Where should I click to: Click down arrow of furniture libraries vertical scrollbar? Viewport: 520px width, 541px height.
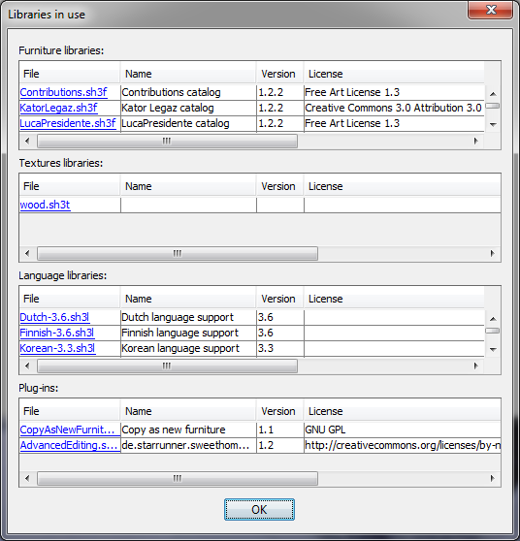(493, 124)
